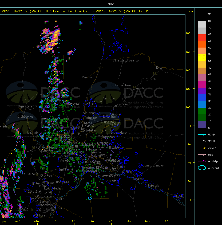The height and width of the screenshot is (225, 222).
Task: Select the purple swatch in dBZ color scale
Action: (x=202, y=91)
